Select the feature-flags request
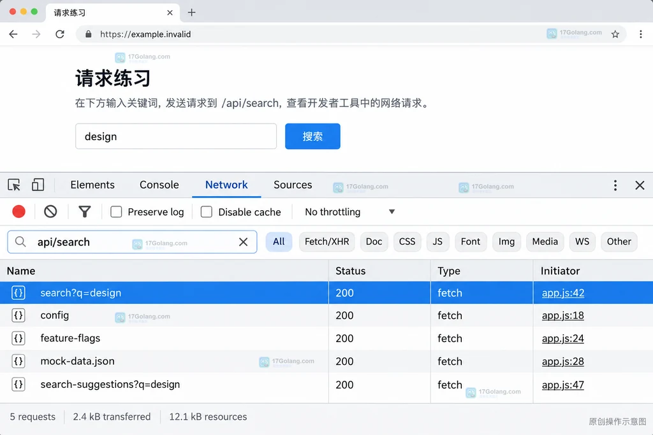 (326, 338)
